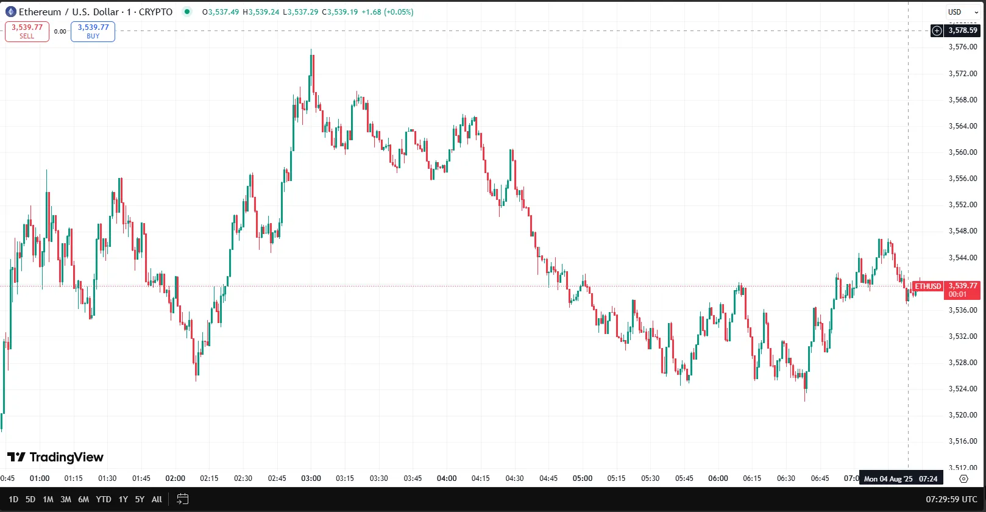Select the 5D time range
Screen dimensions: 986x512
pyautogui.click(x=30, y=499)
